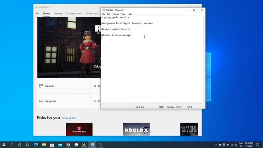Click the Roblox hero banner image

pyautogui.click(x=69, y=48)
